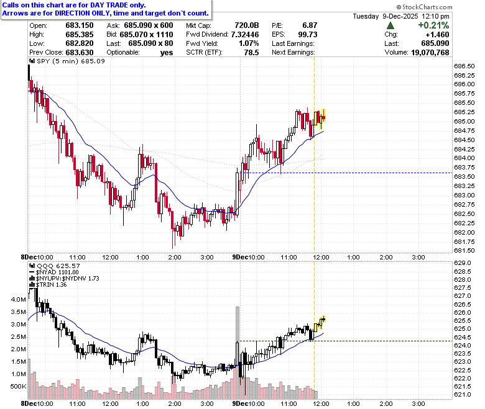Click the Chg value '+1.460'
485x409 pixels.
(437, 35)
